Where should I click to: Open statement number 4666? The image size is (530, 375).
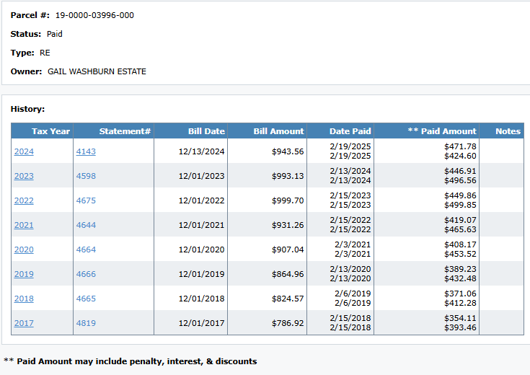pos(86,274)
